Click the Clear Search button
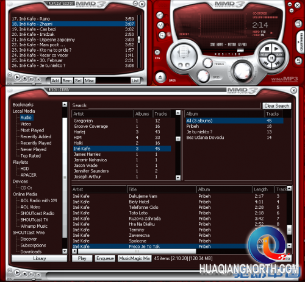The image size is (305, 282). click(x=277, y=106)
